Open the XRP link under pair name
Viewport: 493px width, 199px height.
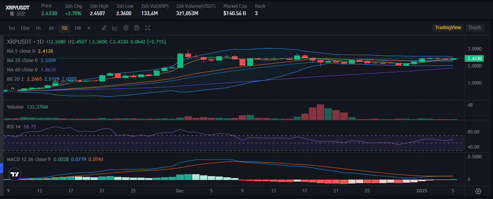(x=21, y=14)
